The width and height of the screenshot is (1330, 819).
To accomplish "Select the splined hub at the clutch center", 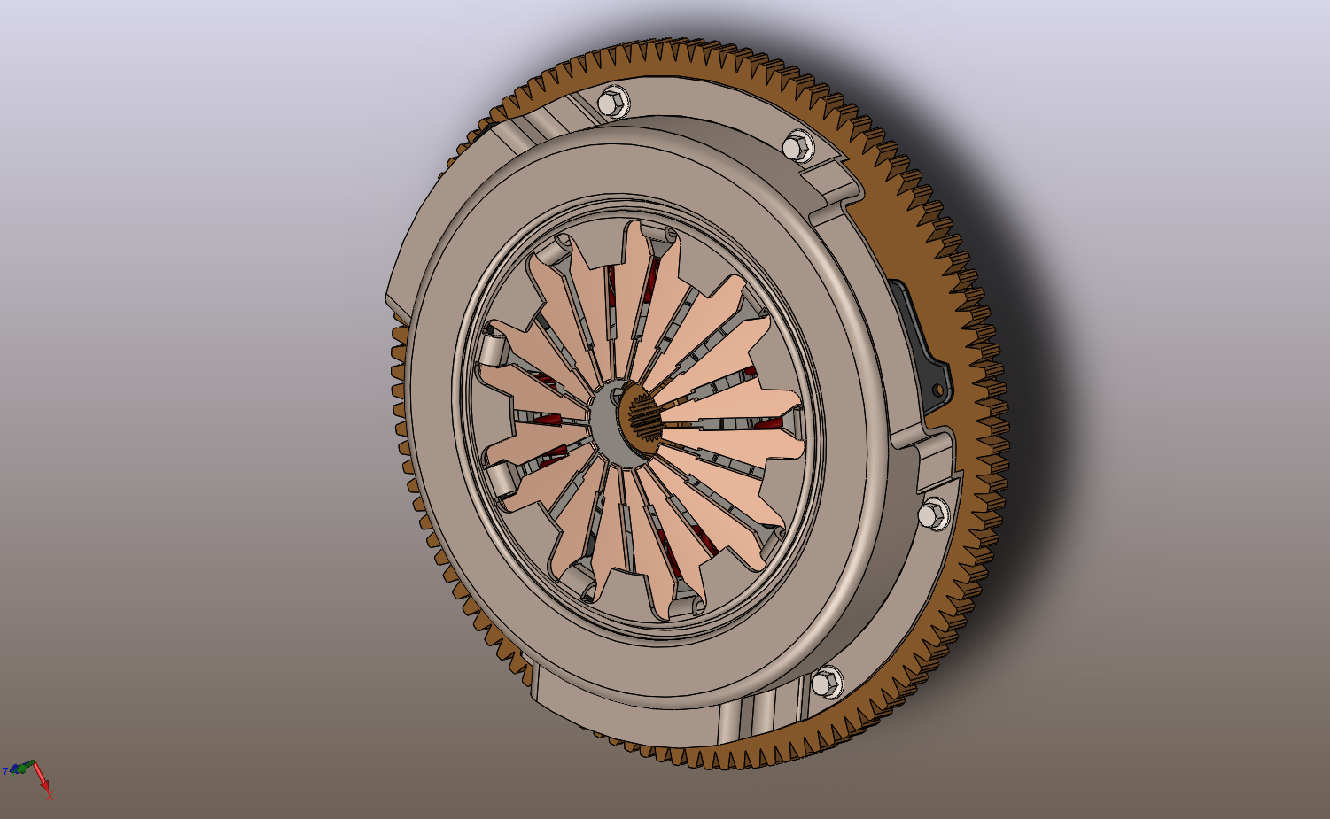I will point(639,419).
